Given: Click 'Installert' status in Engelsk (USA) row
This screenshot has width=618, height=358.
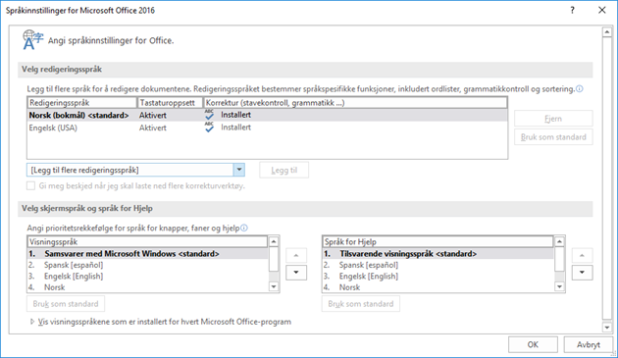Looking at the screenshot, I should [235, 128].
